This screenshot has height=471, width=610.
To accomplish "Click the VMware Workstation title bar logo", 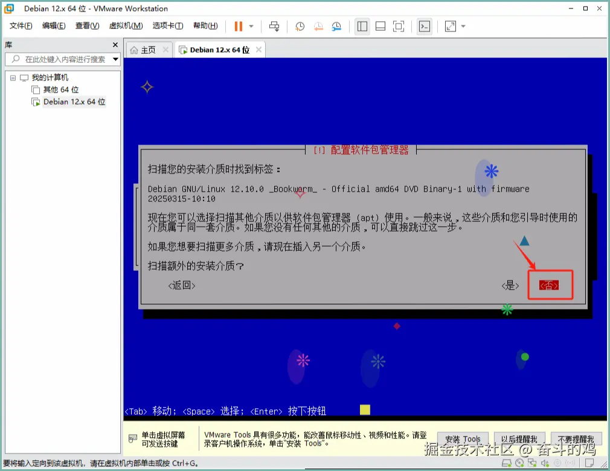I will tap(9, 8).
